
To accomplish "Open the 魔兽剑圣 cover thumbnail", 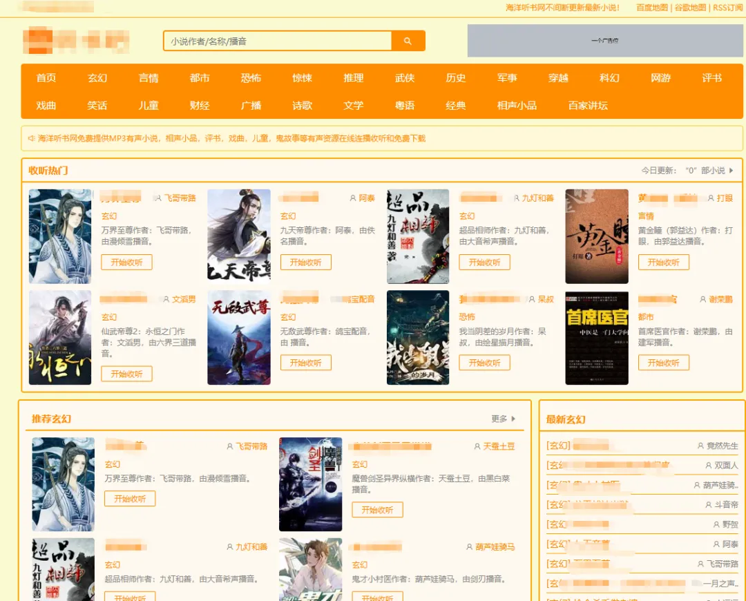I will coord(310,484).
